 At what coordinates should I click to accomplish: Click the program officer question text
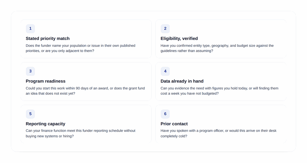click(x=219, y=133)
